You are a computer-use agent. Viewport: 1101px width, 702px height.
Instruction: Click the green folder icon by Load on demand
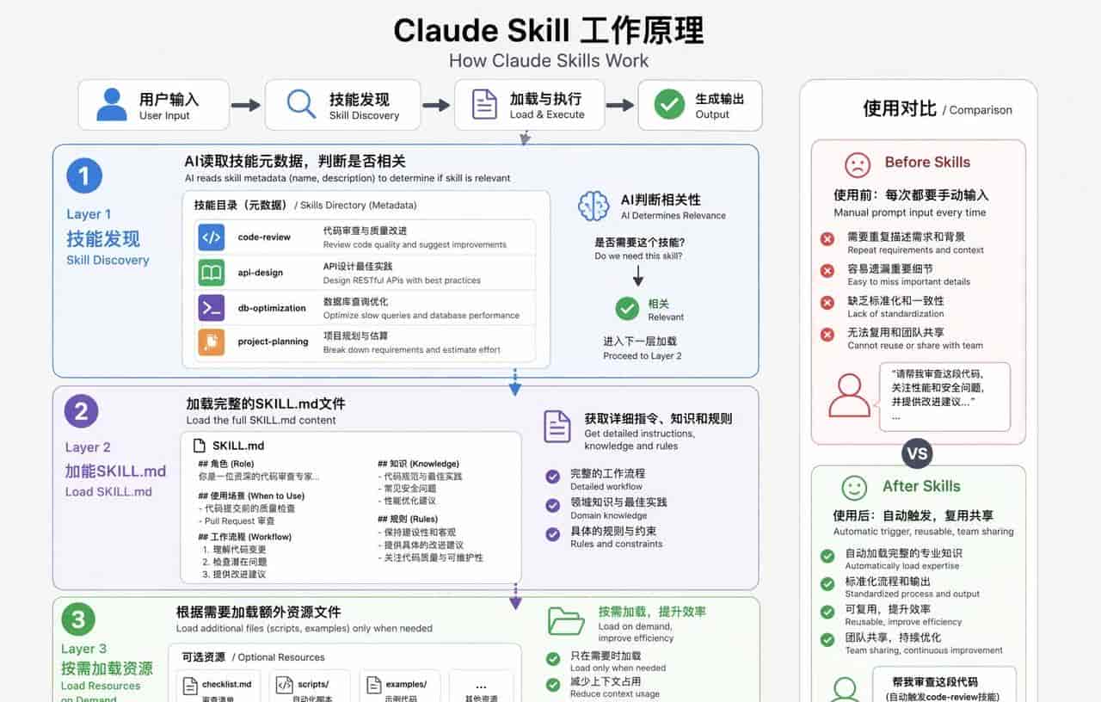[566, 620]
